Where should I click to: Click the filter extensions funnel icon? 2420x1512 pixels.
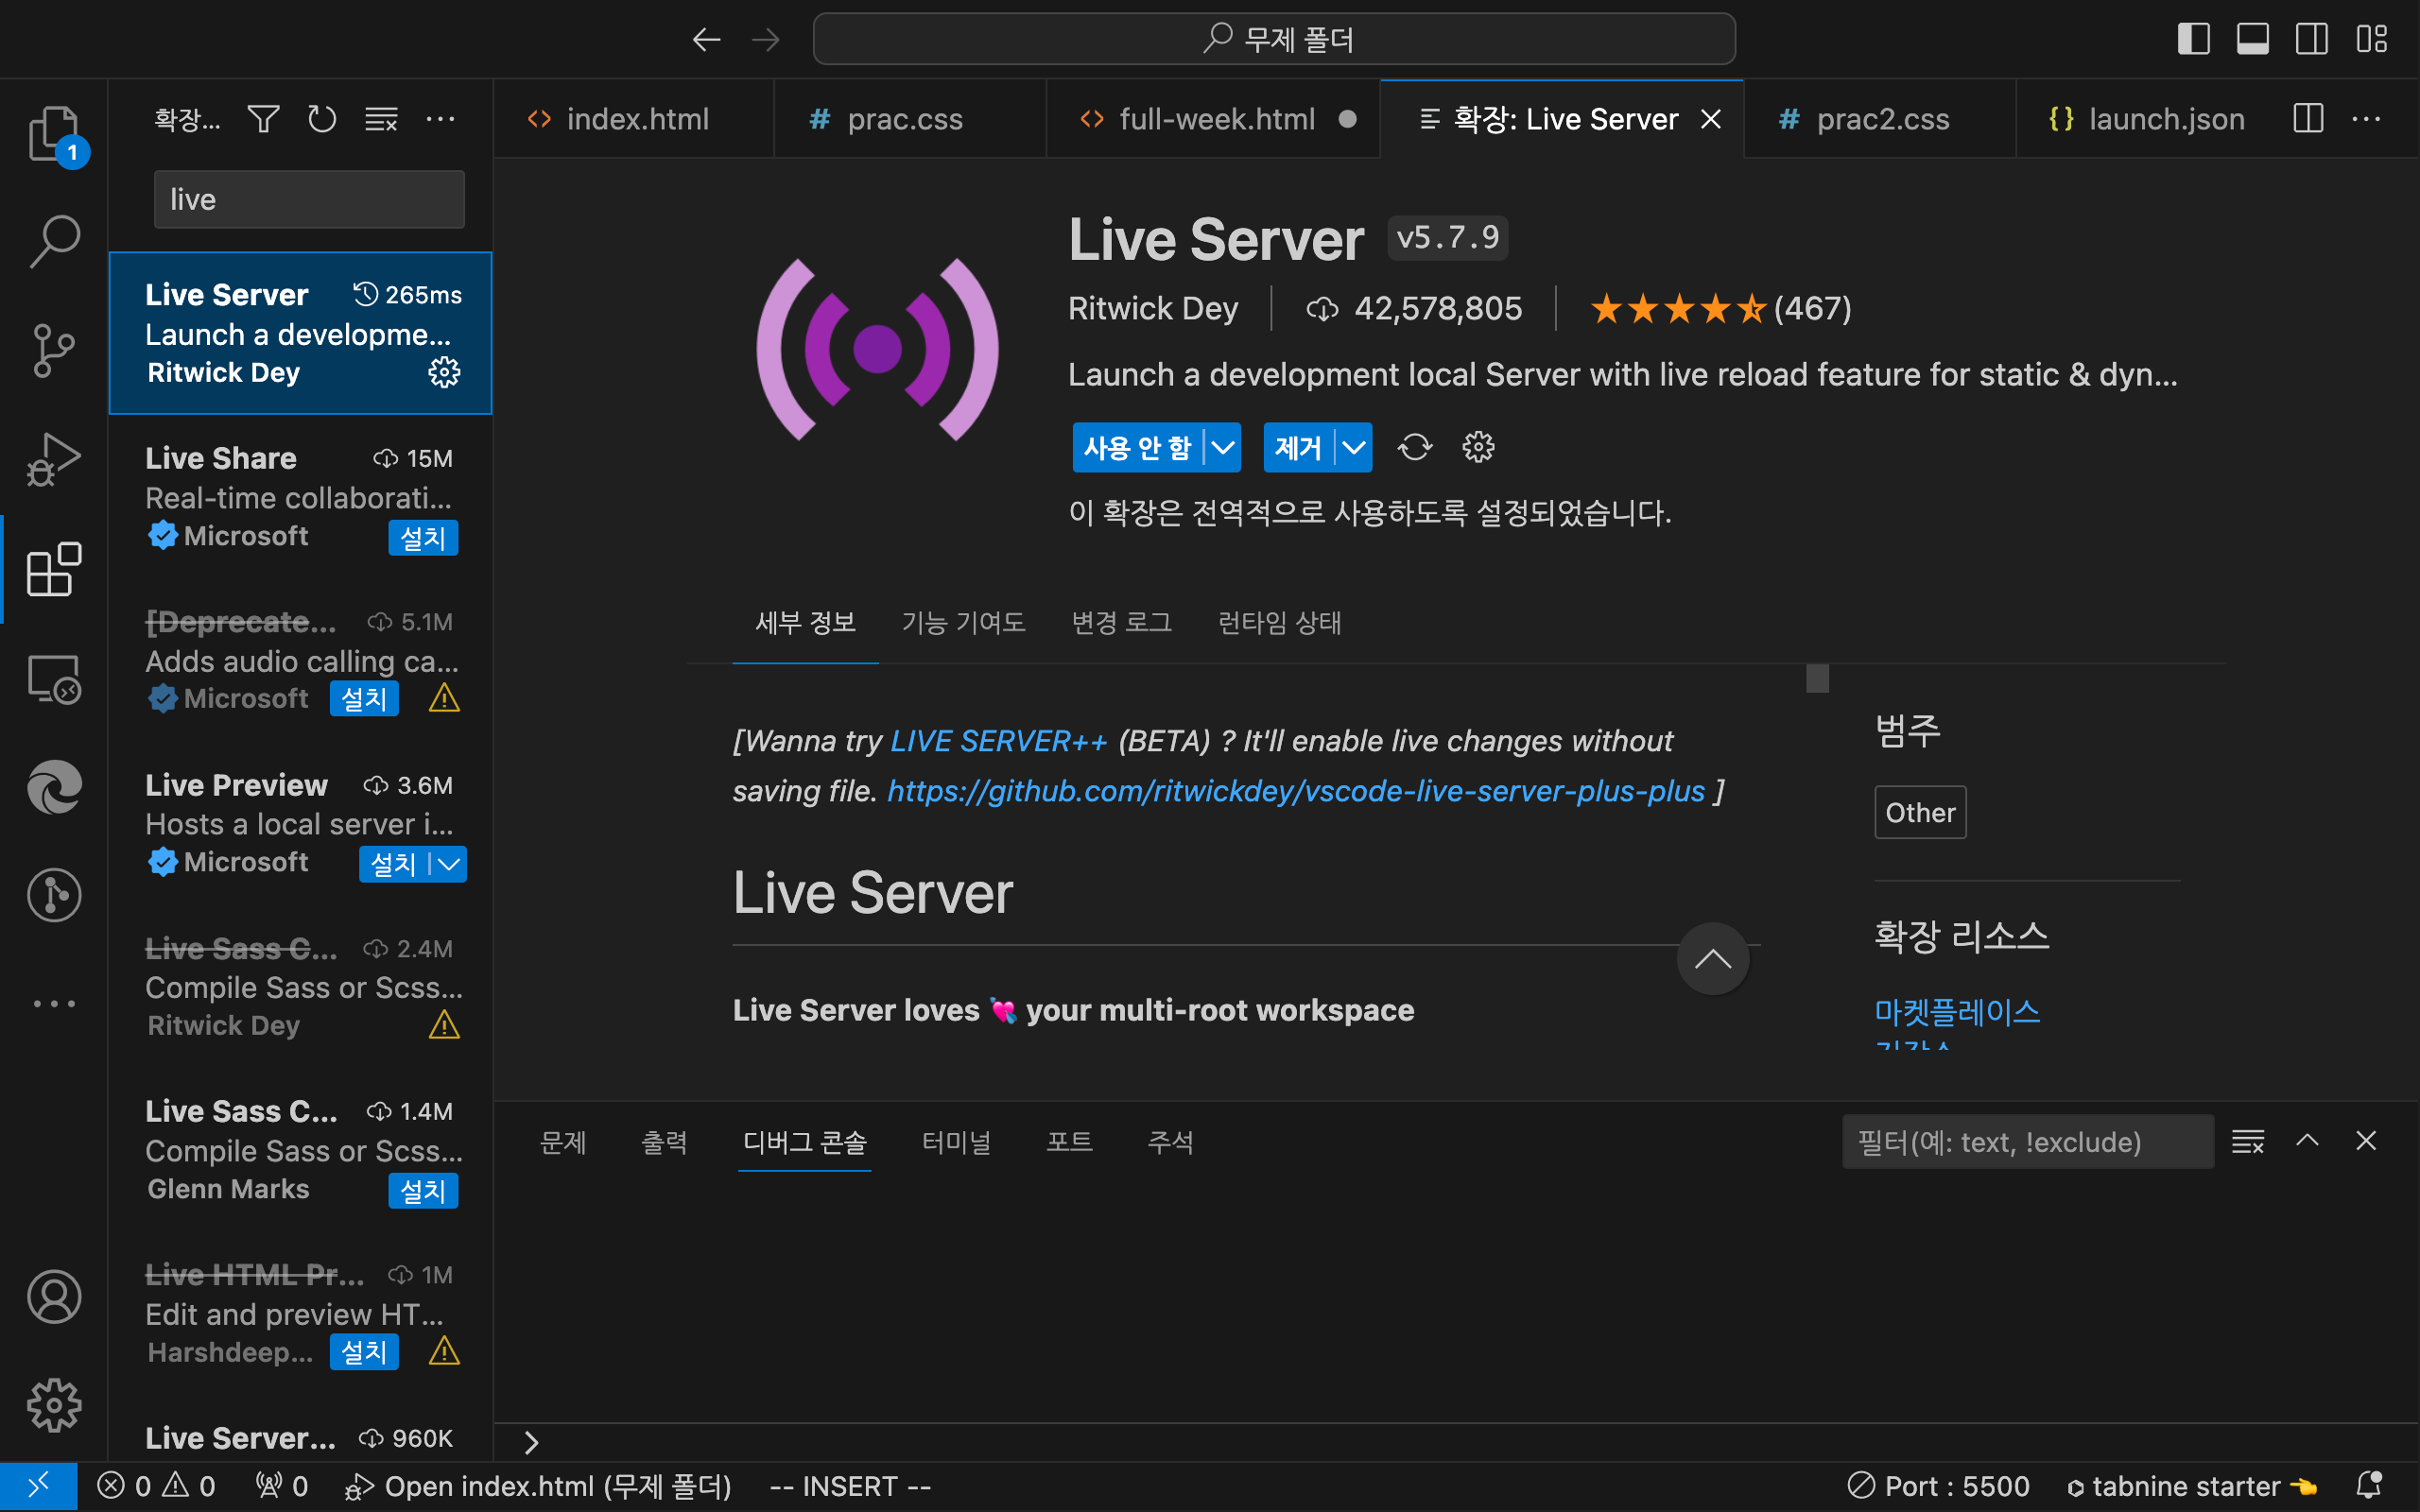(263, 120)
